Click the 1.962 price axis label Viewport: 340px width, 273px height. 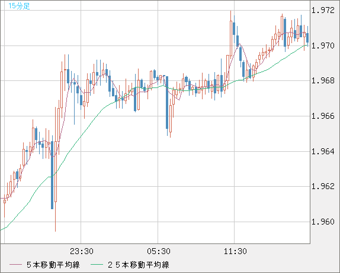[323, 186]
